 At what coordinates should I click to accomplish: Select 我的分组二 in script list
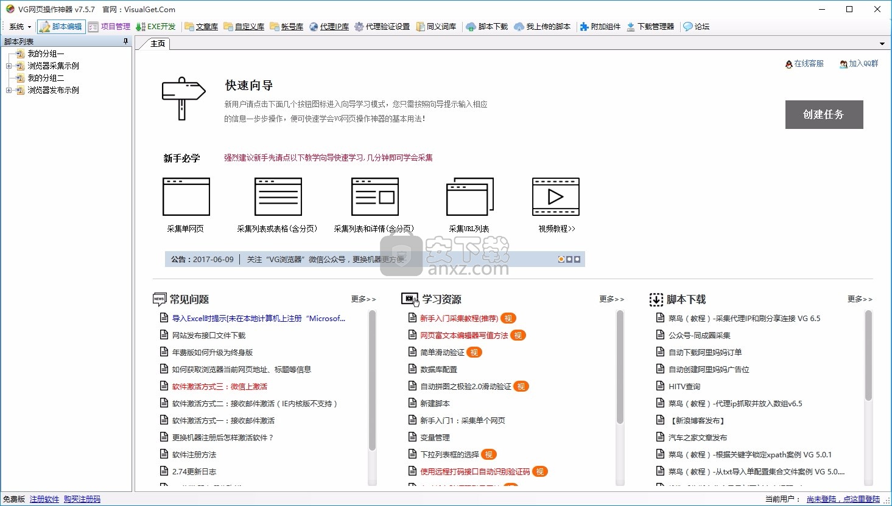(x=46, y=78)
